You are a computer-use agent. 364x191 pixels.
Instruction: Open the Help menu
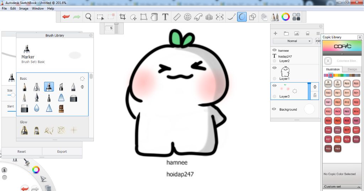click(50, 9)
